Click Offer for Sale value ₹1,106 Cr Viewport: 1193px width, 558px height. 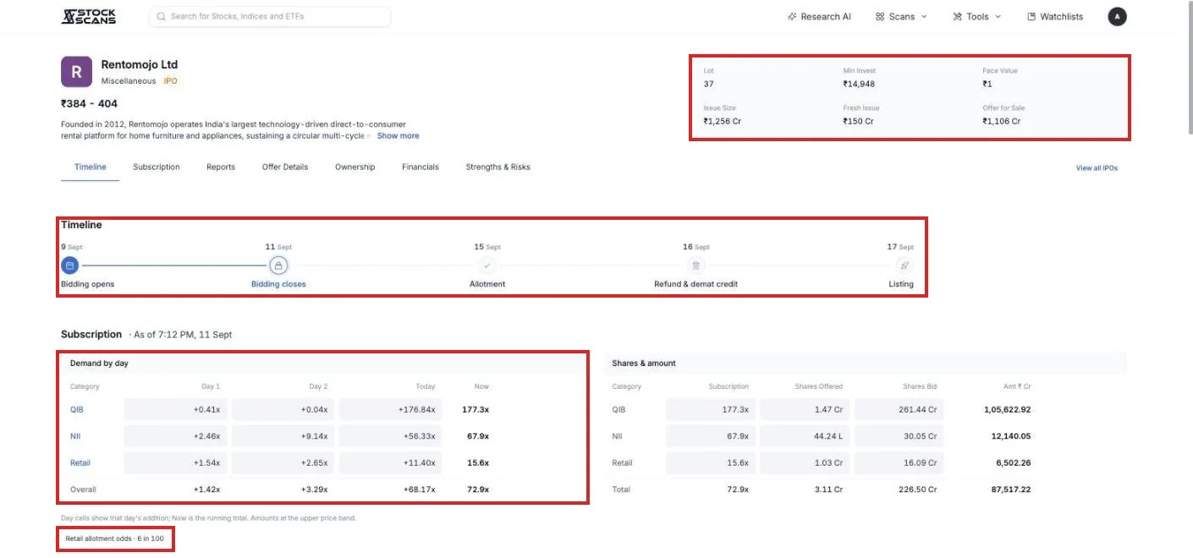coord(1002,121)
